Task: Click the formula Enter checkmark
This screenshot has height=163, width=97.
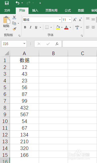Action: [x=48, y=44]
